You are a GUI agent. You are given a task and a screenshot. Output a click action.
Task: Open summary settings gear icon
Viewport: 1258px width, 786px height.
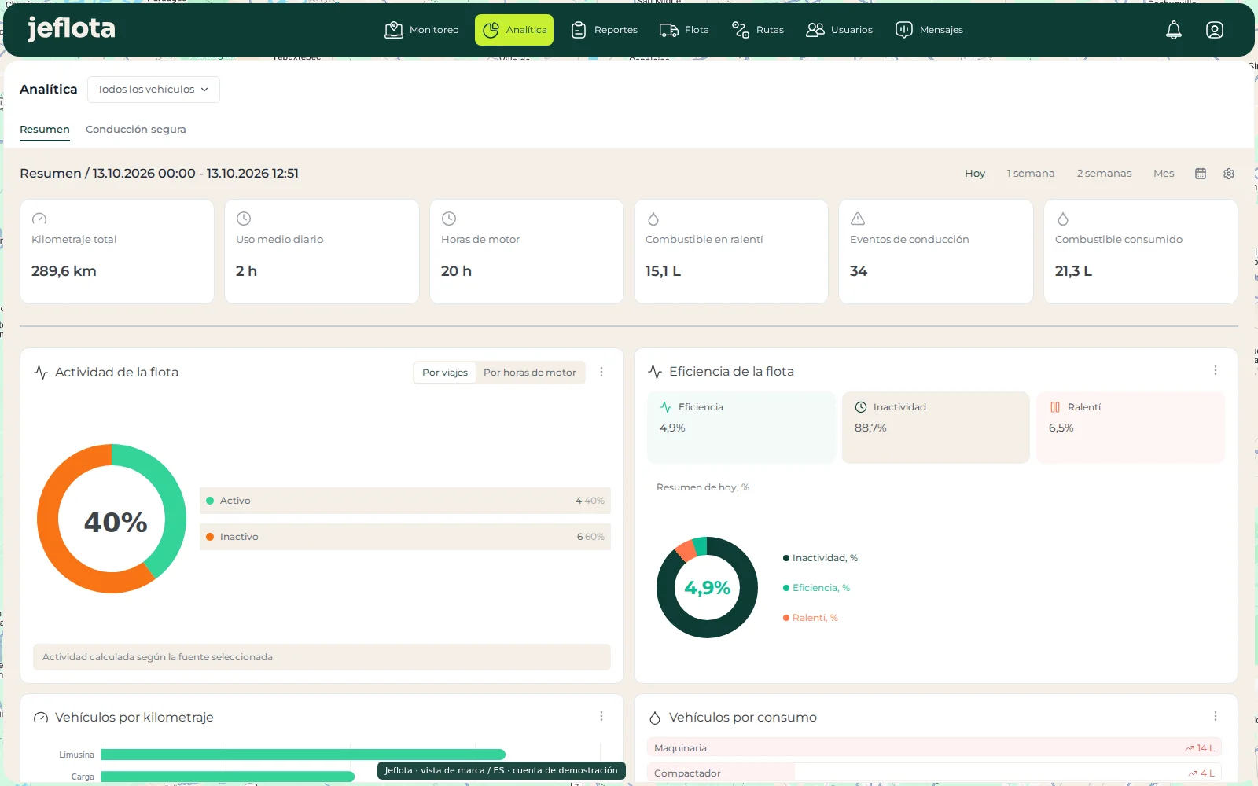tap(1228, 174)
